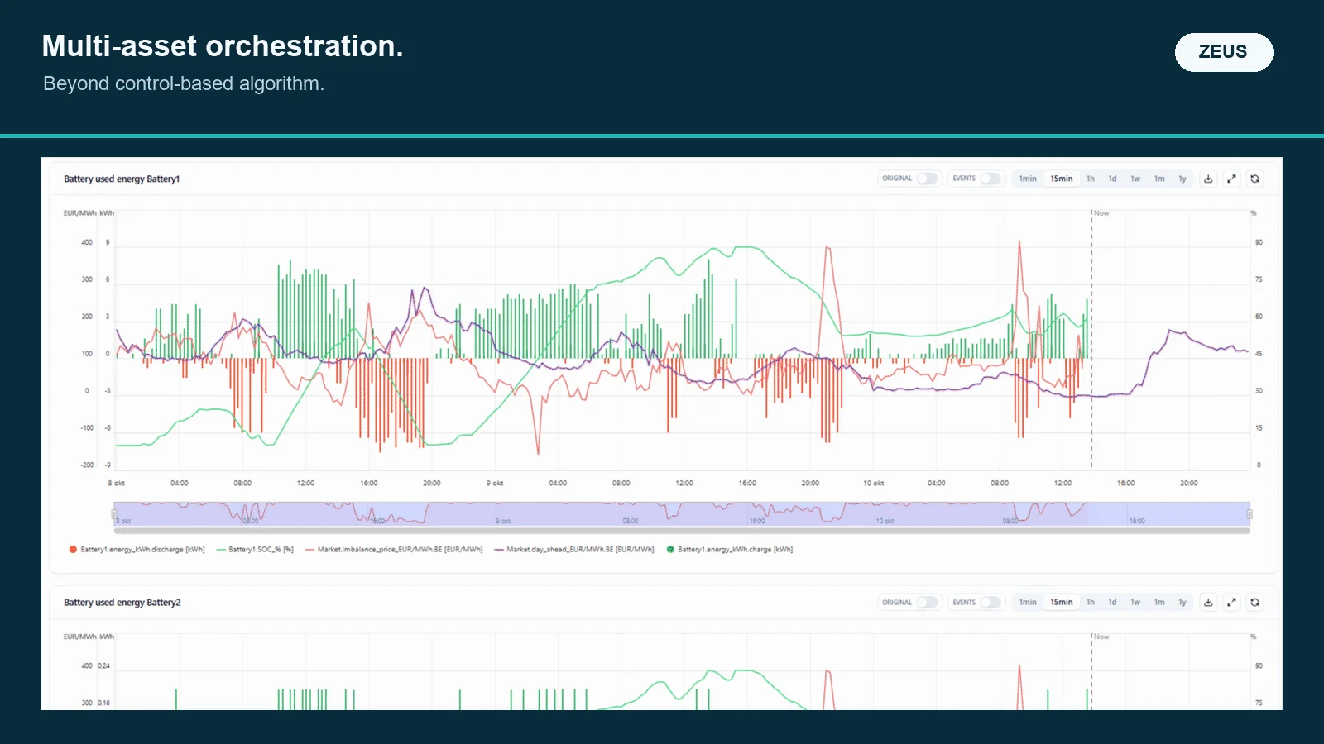Select 1w resolution on Battery2 chart

(x=1135, y=603)
